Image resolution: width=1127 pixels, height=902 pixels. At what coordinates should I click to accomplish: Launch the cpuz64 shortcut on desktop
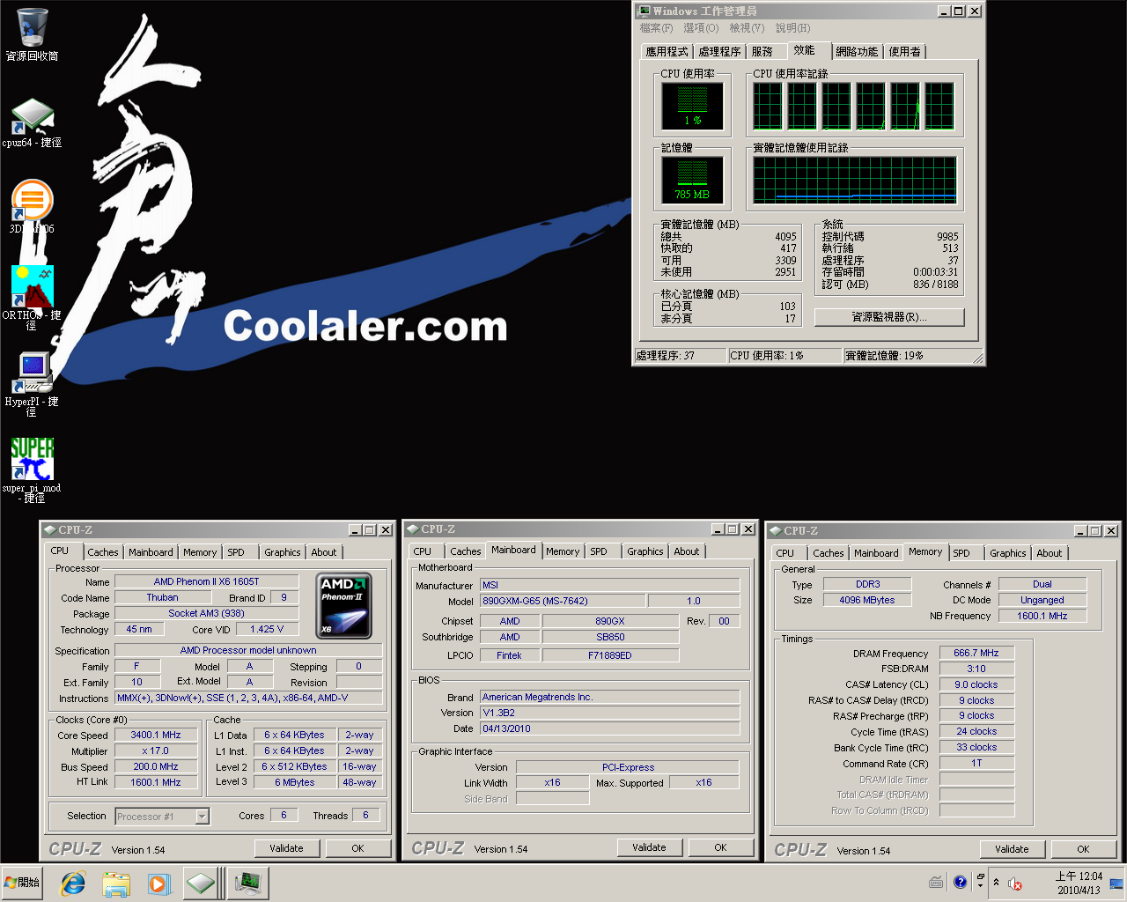33,122
